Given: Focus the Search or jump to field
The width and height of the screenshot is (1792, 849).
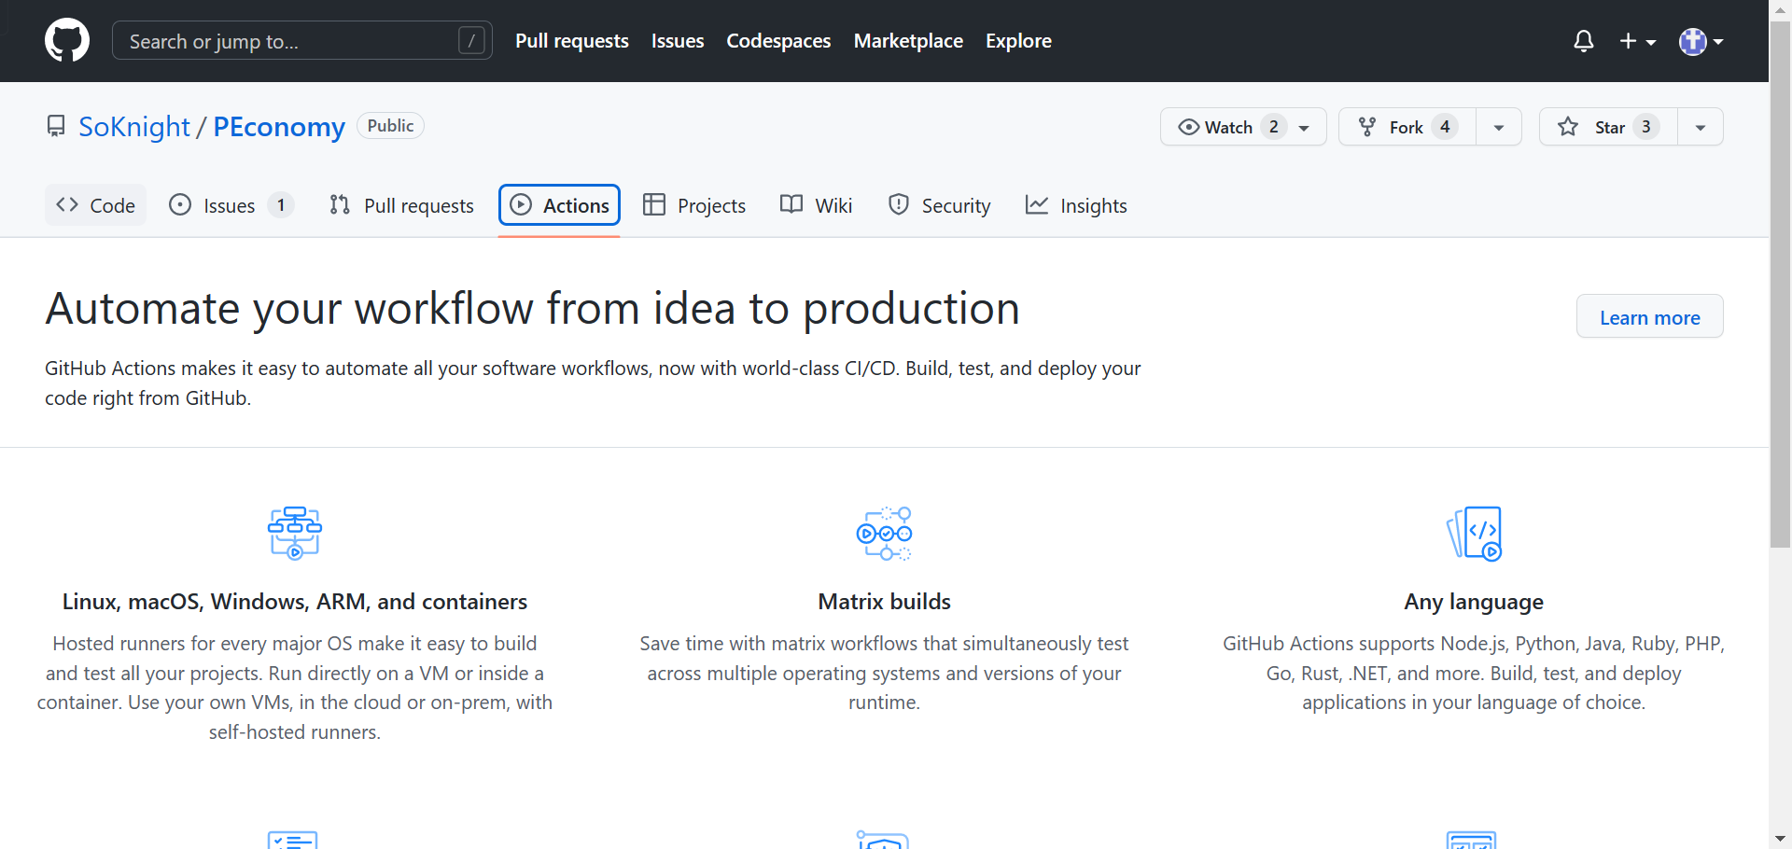Looking at the screenshot, I should (x=301, y=41).
